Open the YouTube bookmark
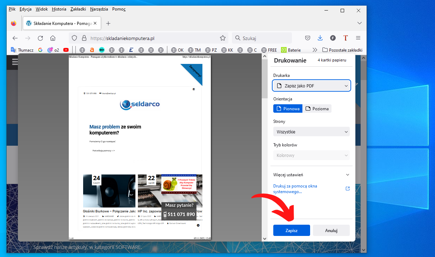 click(66, 50)
